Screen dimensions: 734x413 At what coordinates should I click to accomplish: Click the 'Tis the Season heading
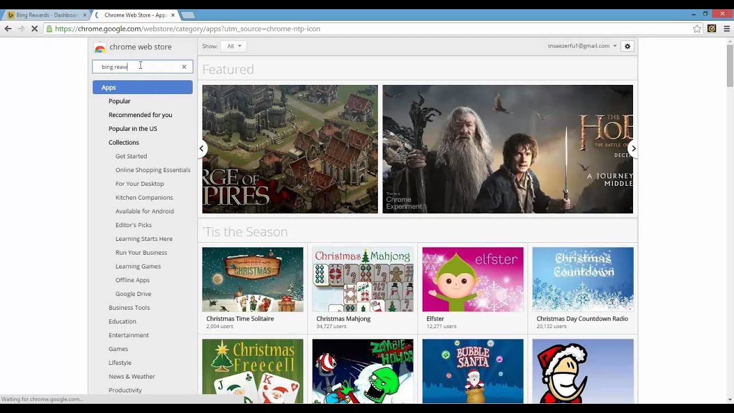point(245,232)
